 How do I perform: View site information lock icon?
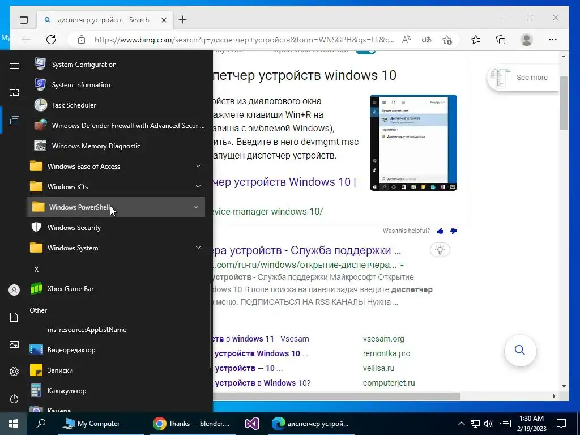[x=82, y=40]
